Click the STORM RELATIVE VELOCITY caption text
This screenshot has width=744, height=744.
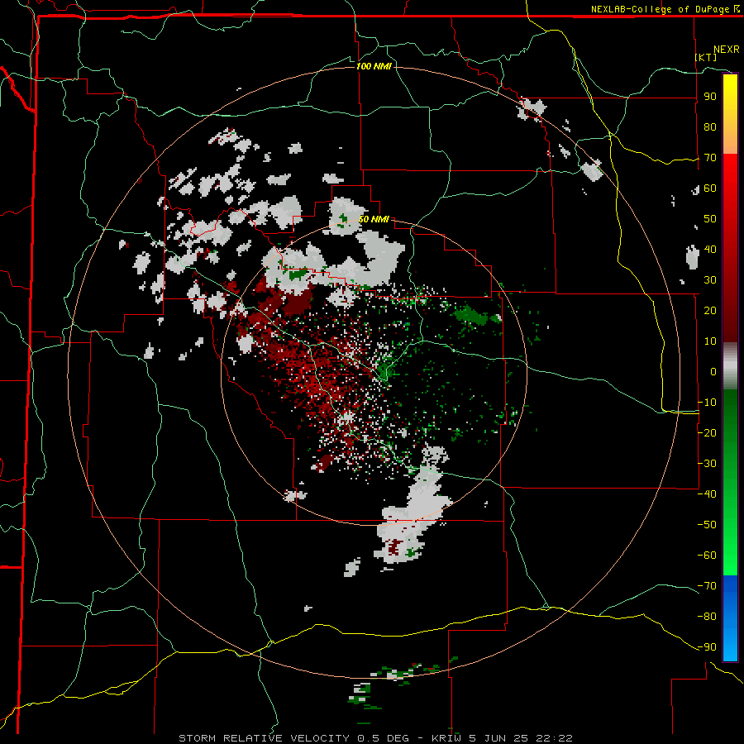264,738
